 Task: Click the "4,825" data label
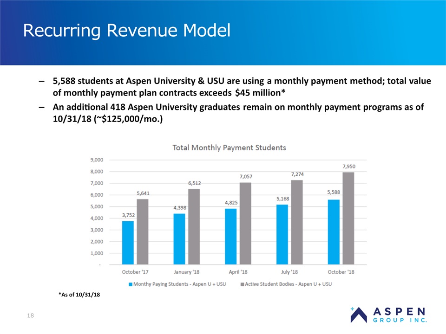click(231, 203)
